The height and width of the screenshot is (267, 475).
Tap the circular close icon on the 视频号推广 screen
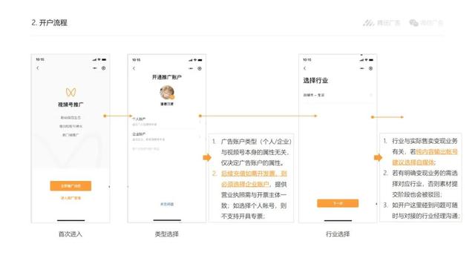[x=104, y=68]
